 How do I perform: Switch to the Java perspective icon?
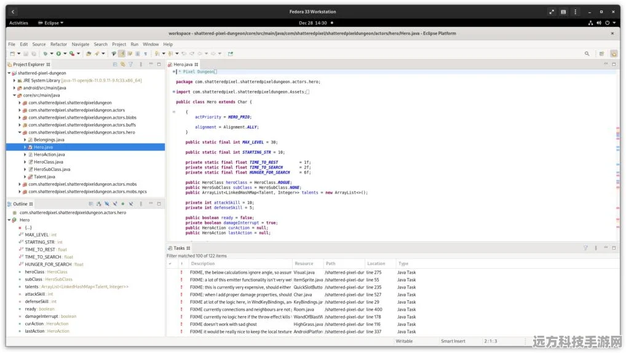(x=614, y=54)
